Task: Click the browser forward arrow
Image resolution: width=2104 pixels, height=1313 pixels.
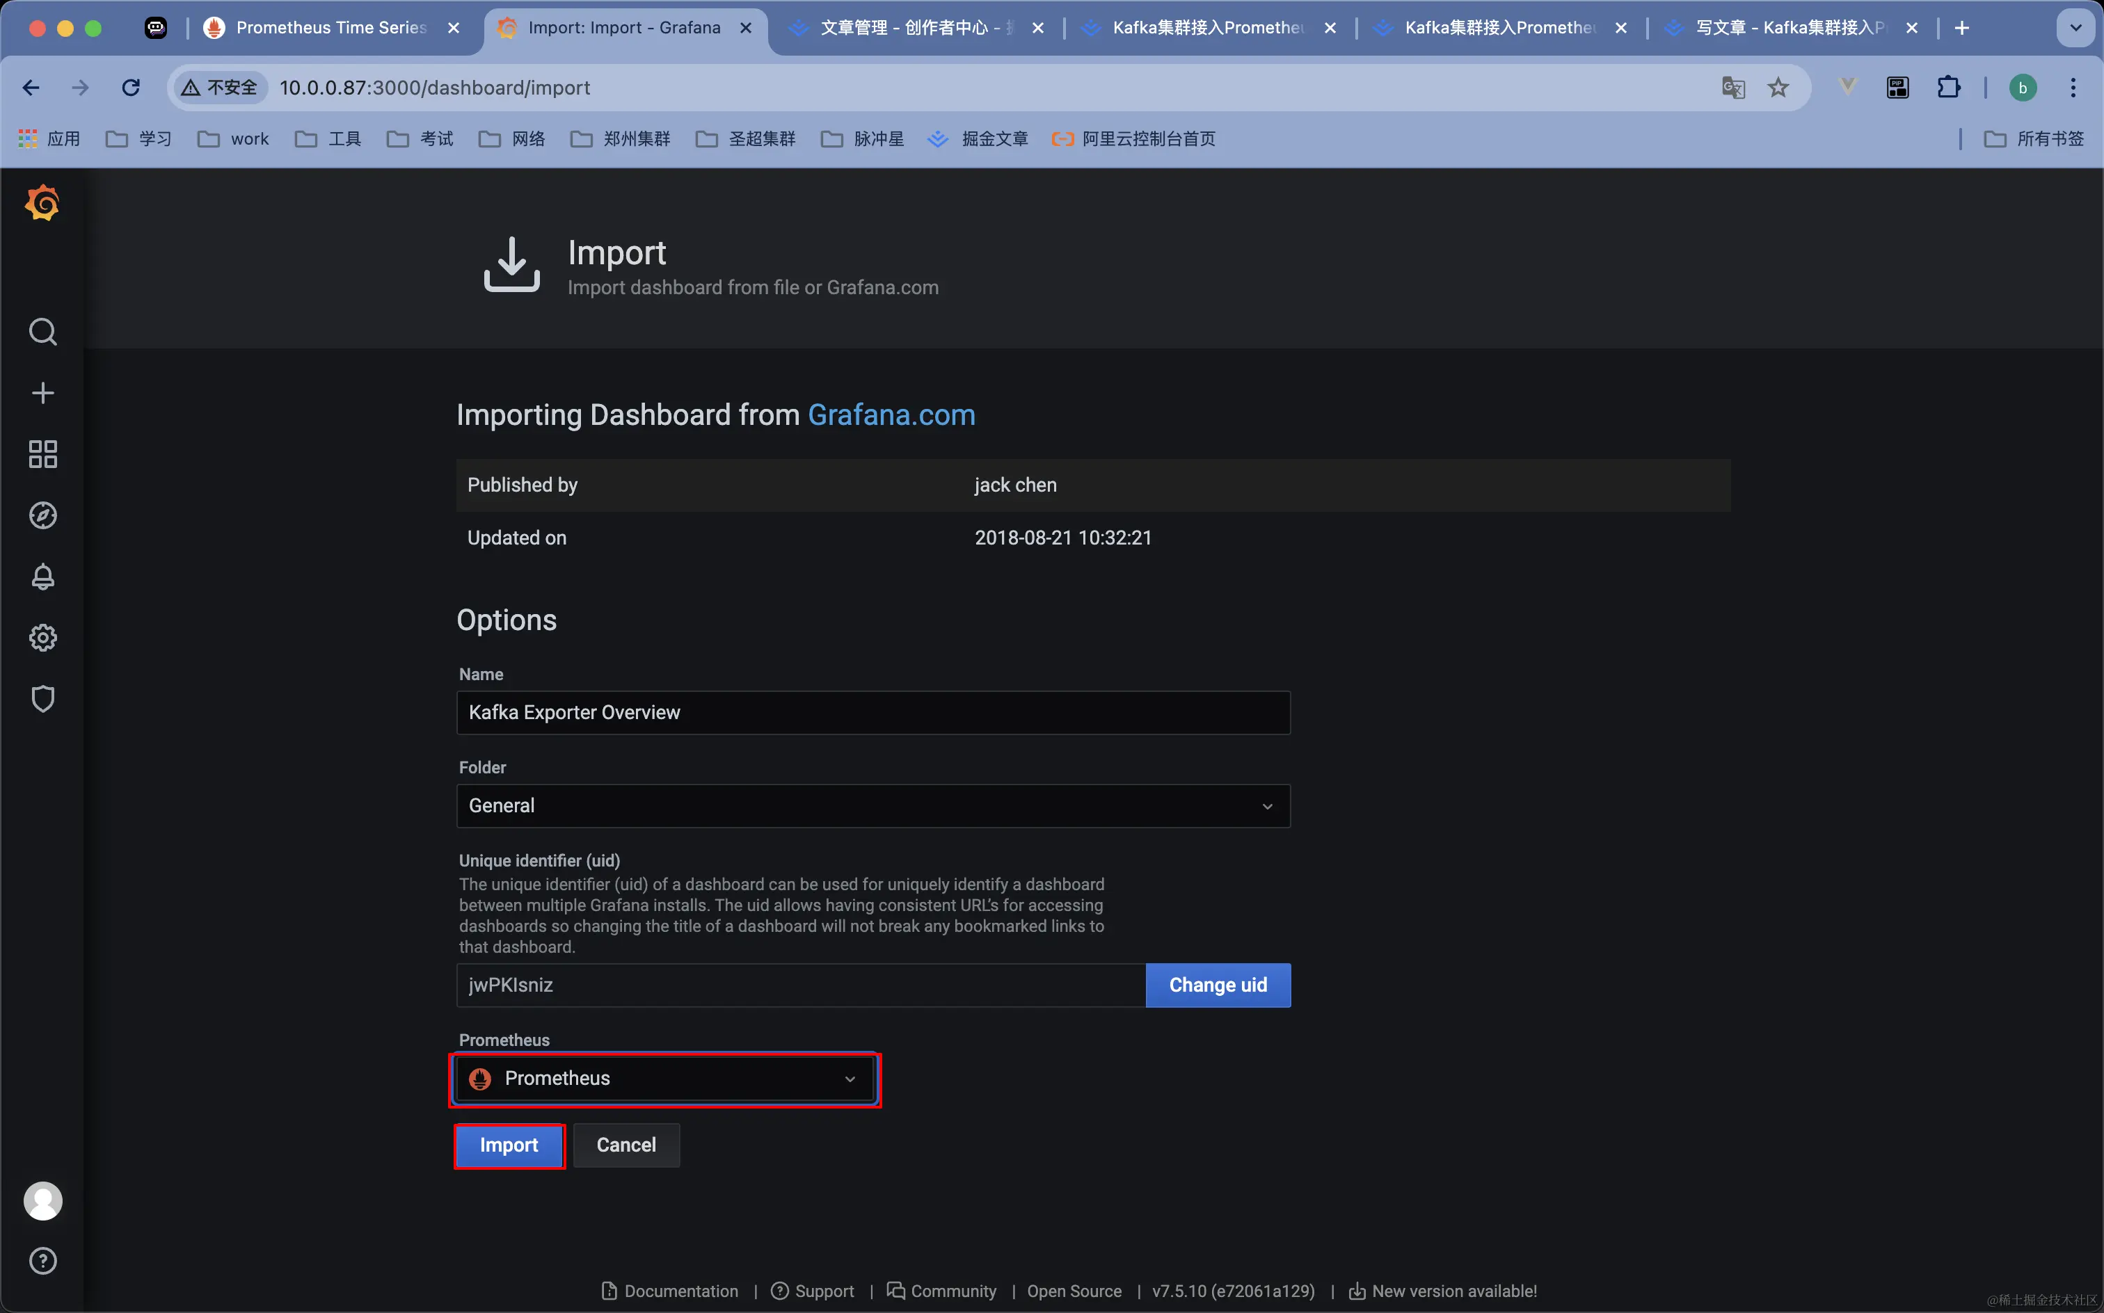Action: 80,88
